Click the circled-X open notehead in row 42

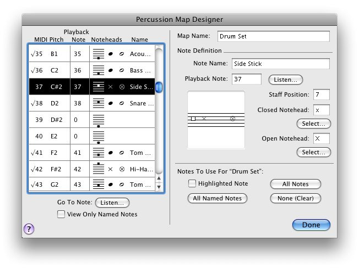click(122, 169)
